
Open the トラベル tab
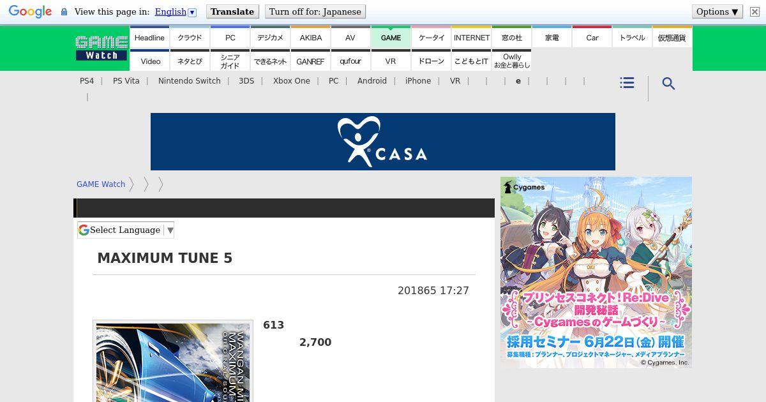click(x=633, y=38)
